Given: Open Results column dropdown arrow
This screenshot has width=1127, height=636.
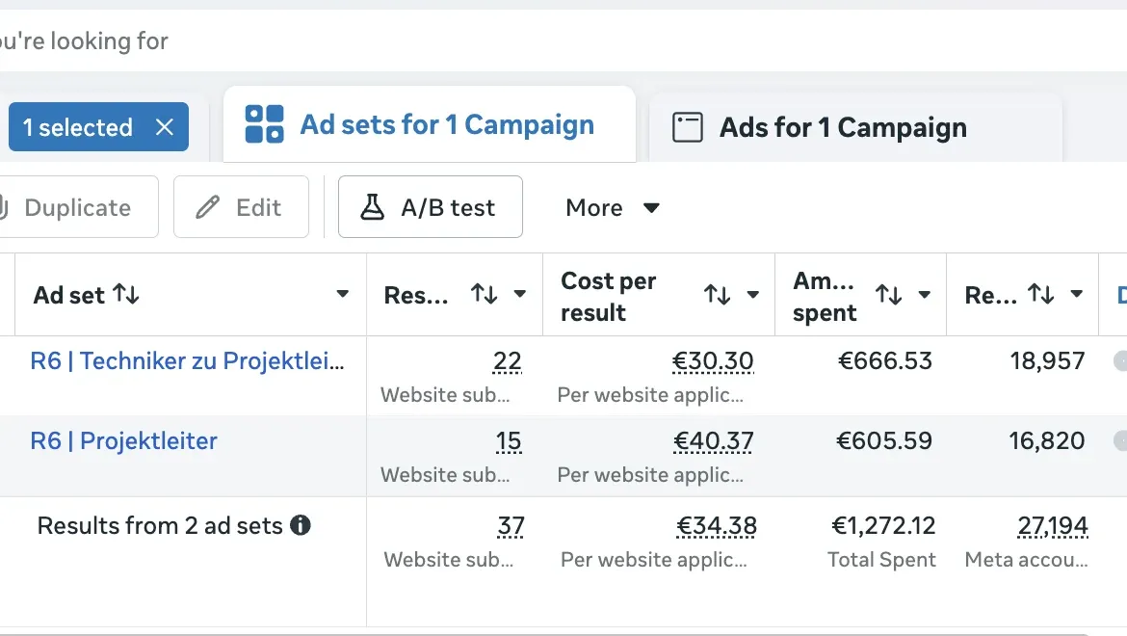Looking at the screenshot, I should point(519,293).
